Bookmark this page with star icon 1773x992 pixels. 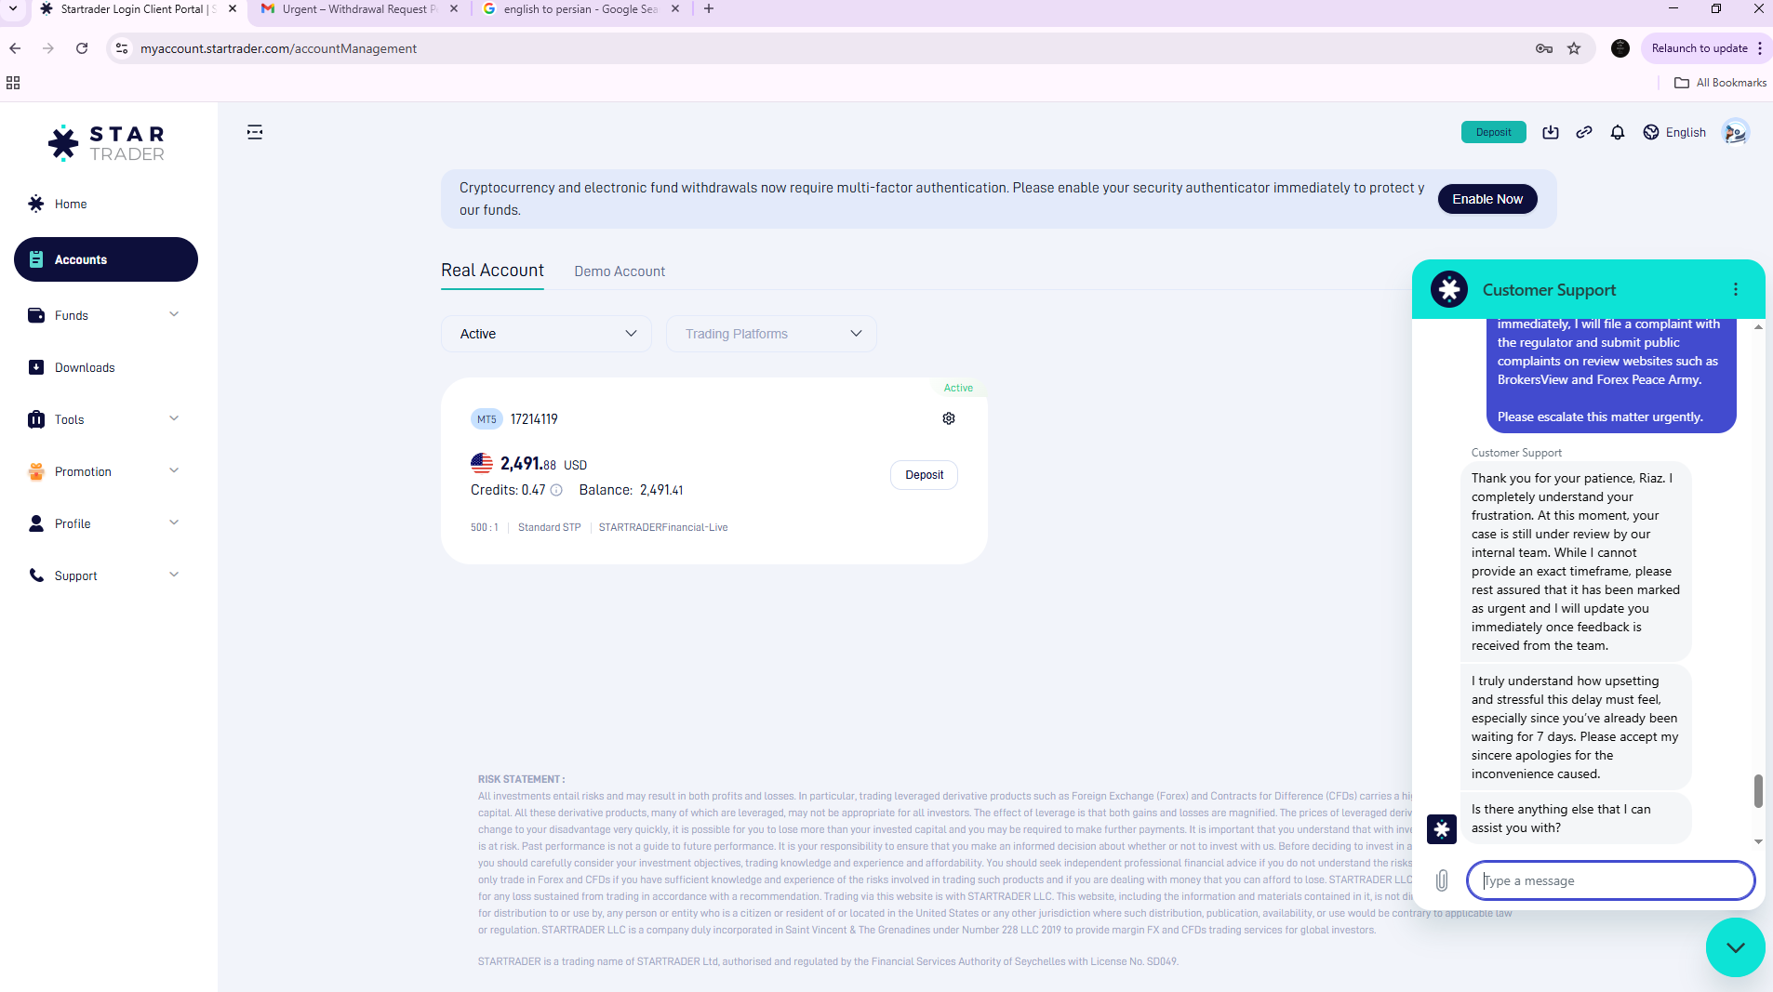1574,48
